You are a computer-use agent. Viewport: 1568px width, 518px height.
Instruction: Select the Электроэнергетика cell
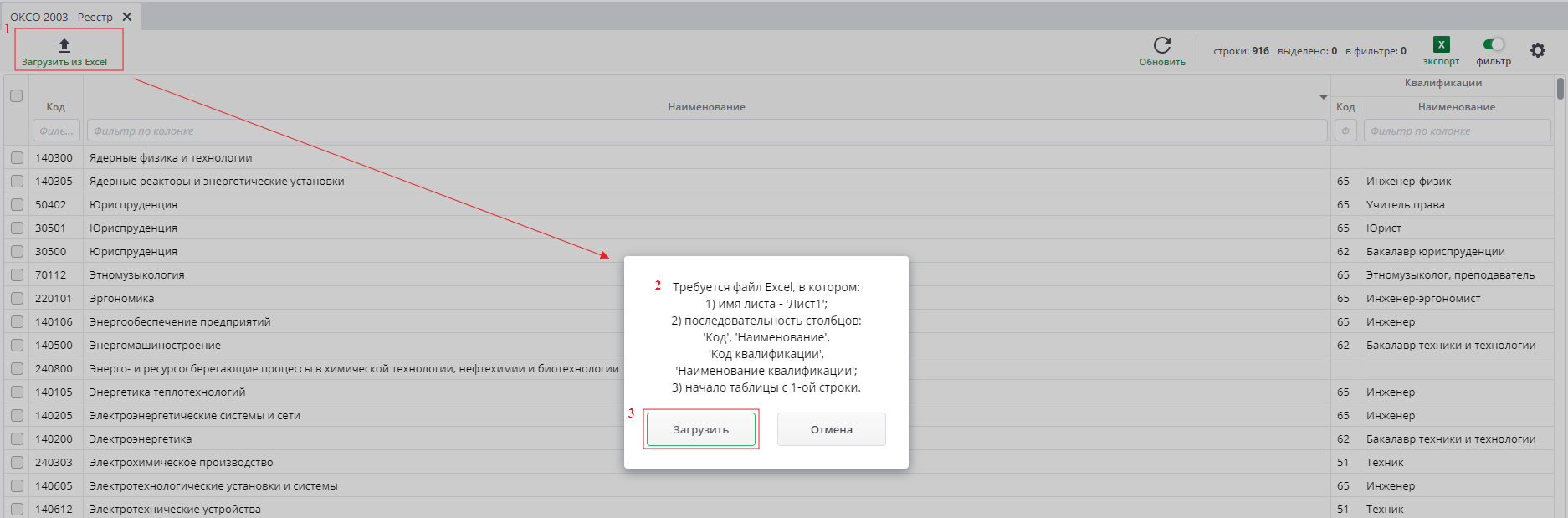point(706,439)
